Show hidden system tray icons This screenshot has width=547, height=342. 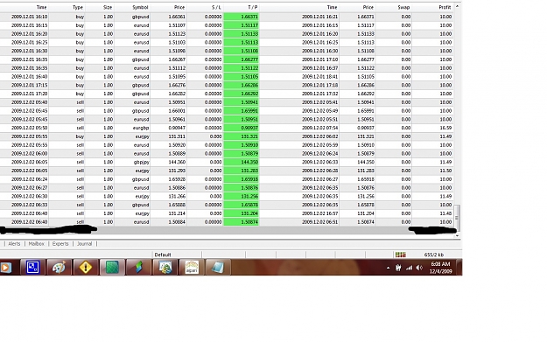(x=388, y=268)
